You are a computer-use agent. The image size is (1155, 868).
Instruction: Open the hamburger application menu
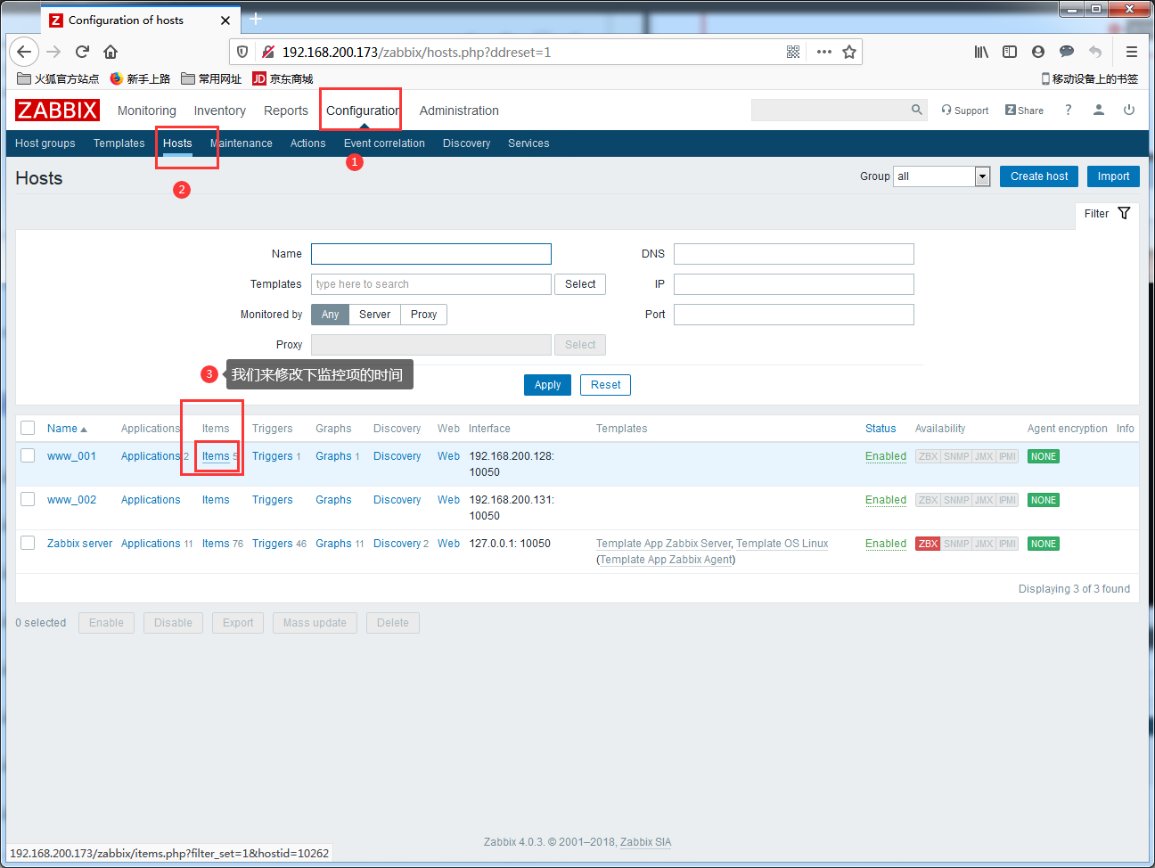pyautogui.click(x=1132, y=52)
